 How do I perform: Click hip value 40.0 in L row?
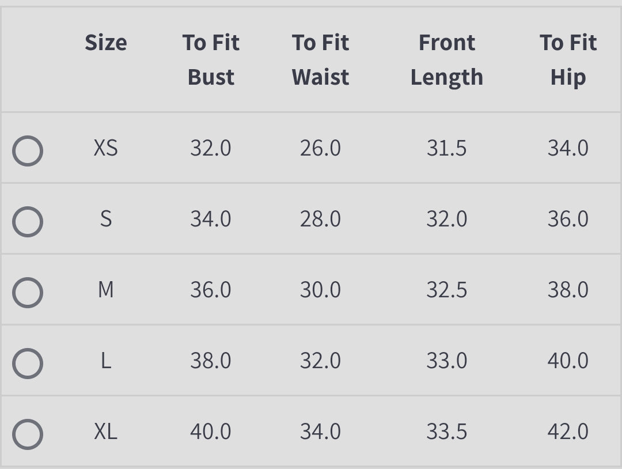point(568,361)
